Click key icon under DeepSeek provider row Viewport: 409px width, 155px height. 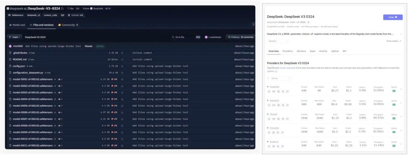coord(287,91)
